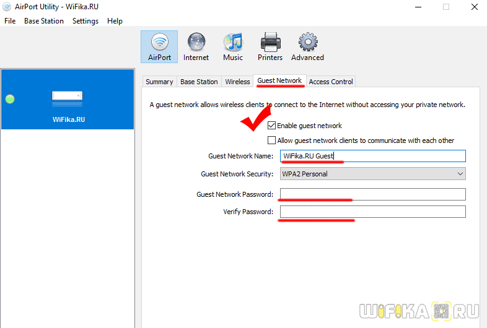Open the Advanced gear icon
487x328 pixels.
tap(307, 47)
